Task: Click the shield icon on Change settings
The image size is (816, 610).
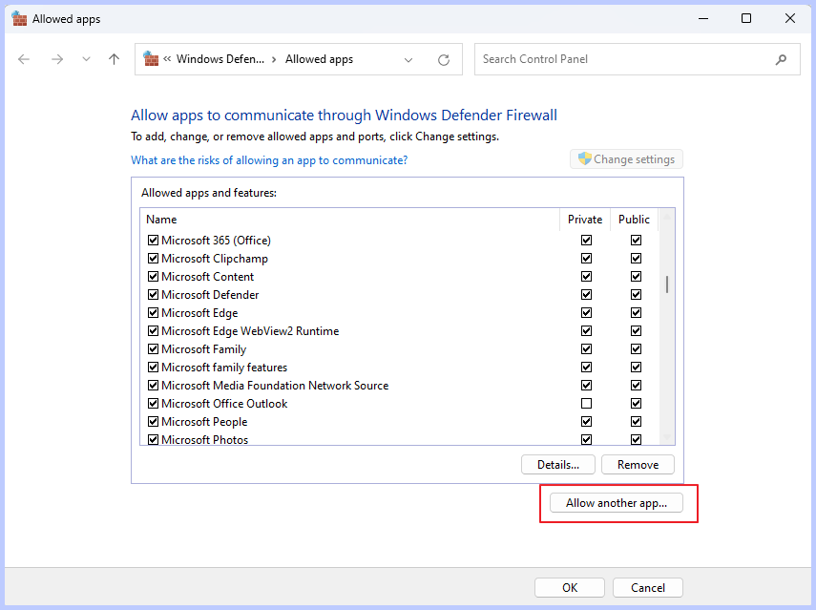Action: [x=584, y=158]
